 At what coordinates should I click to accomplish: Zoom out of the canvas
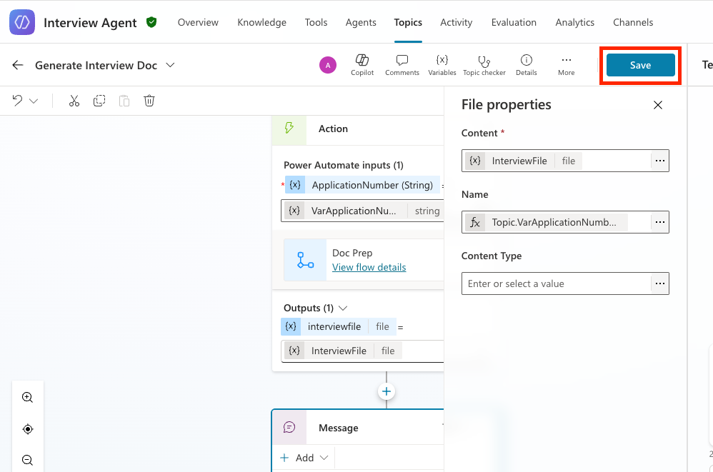click(28, 461)
